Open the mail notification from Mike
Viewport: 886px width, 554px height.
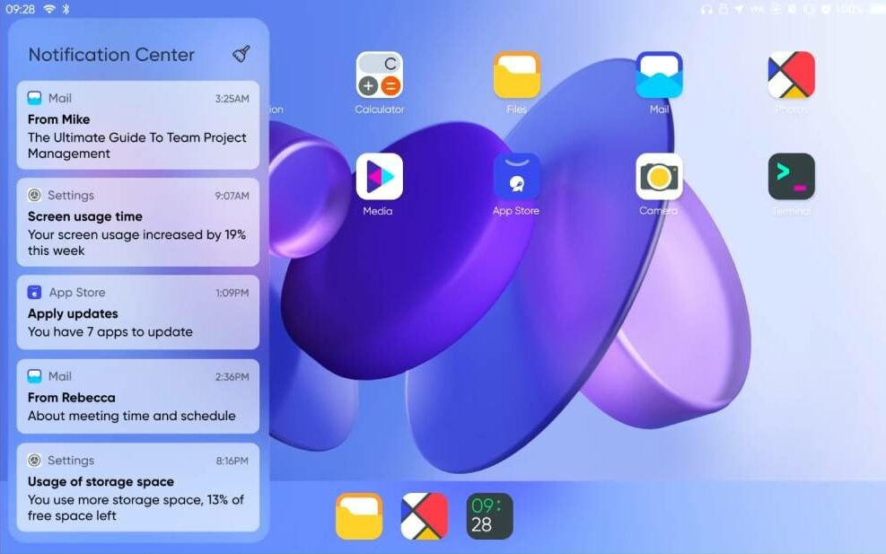[x=137, y=126]
